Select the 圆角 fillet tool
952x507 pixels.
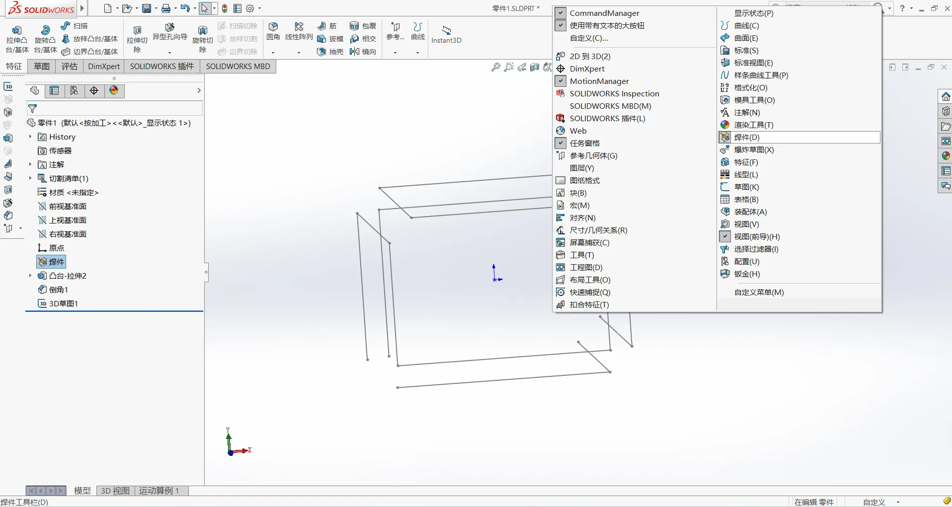[273, 32]
